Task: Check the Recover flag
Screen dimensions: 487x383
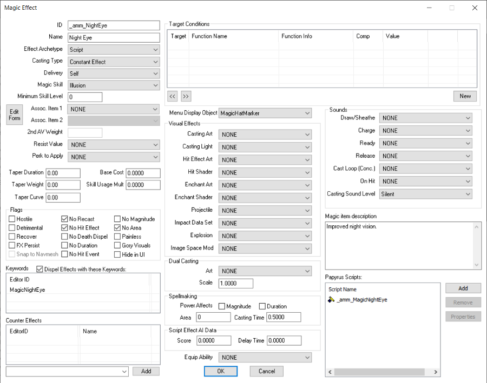Action: (12, 237)
